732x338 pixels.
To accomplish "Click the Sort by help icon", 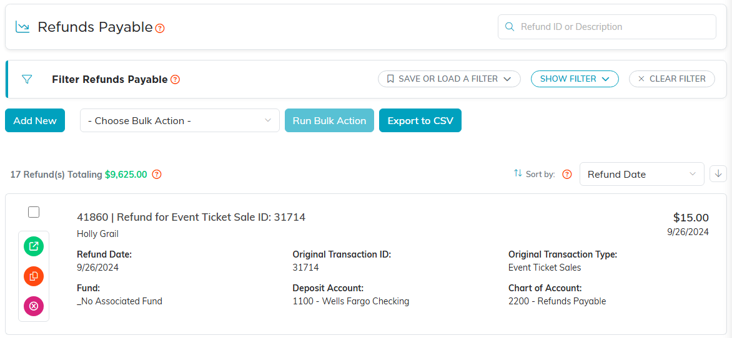I will coord(567,175).
